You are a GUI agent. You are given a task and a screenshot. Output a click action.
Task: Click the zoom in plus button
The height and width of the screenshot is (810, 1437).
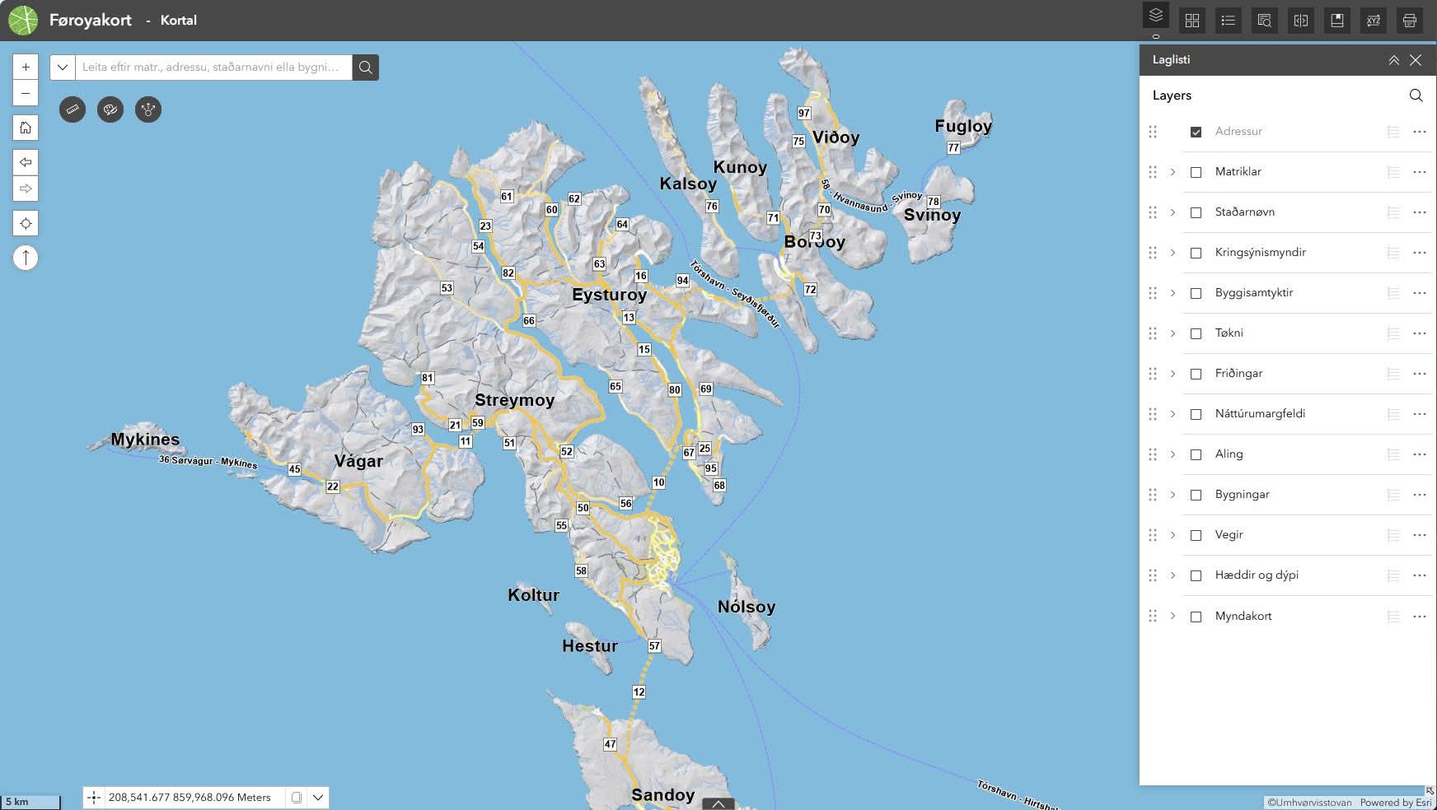26,67
